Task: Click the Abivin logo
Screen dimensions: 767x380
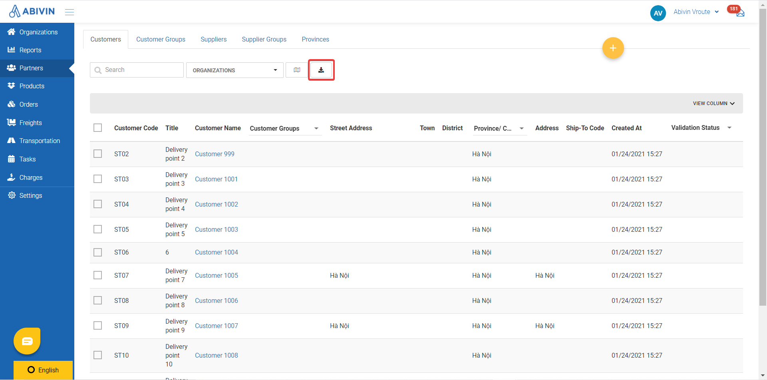Action: point(32,11)
